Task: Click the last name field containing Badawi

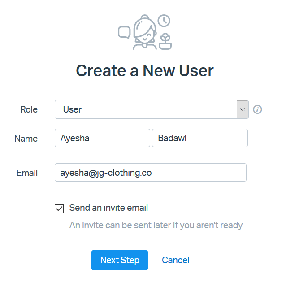Action: coord(200,138)
